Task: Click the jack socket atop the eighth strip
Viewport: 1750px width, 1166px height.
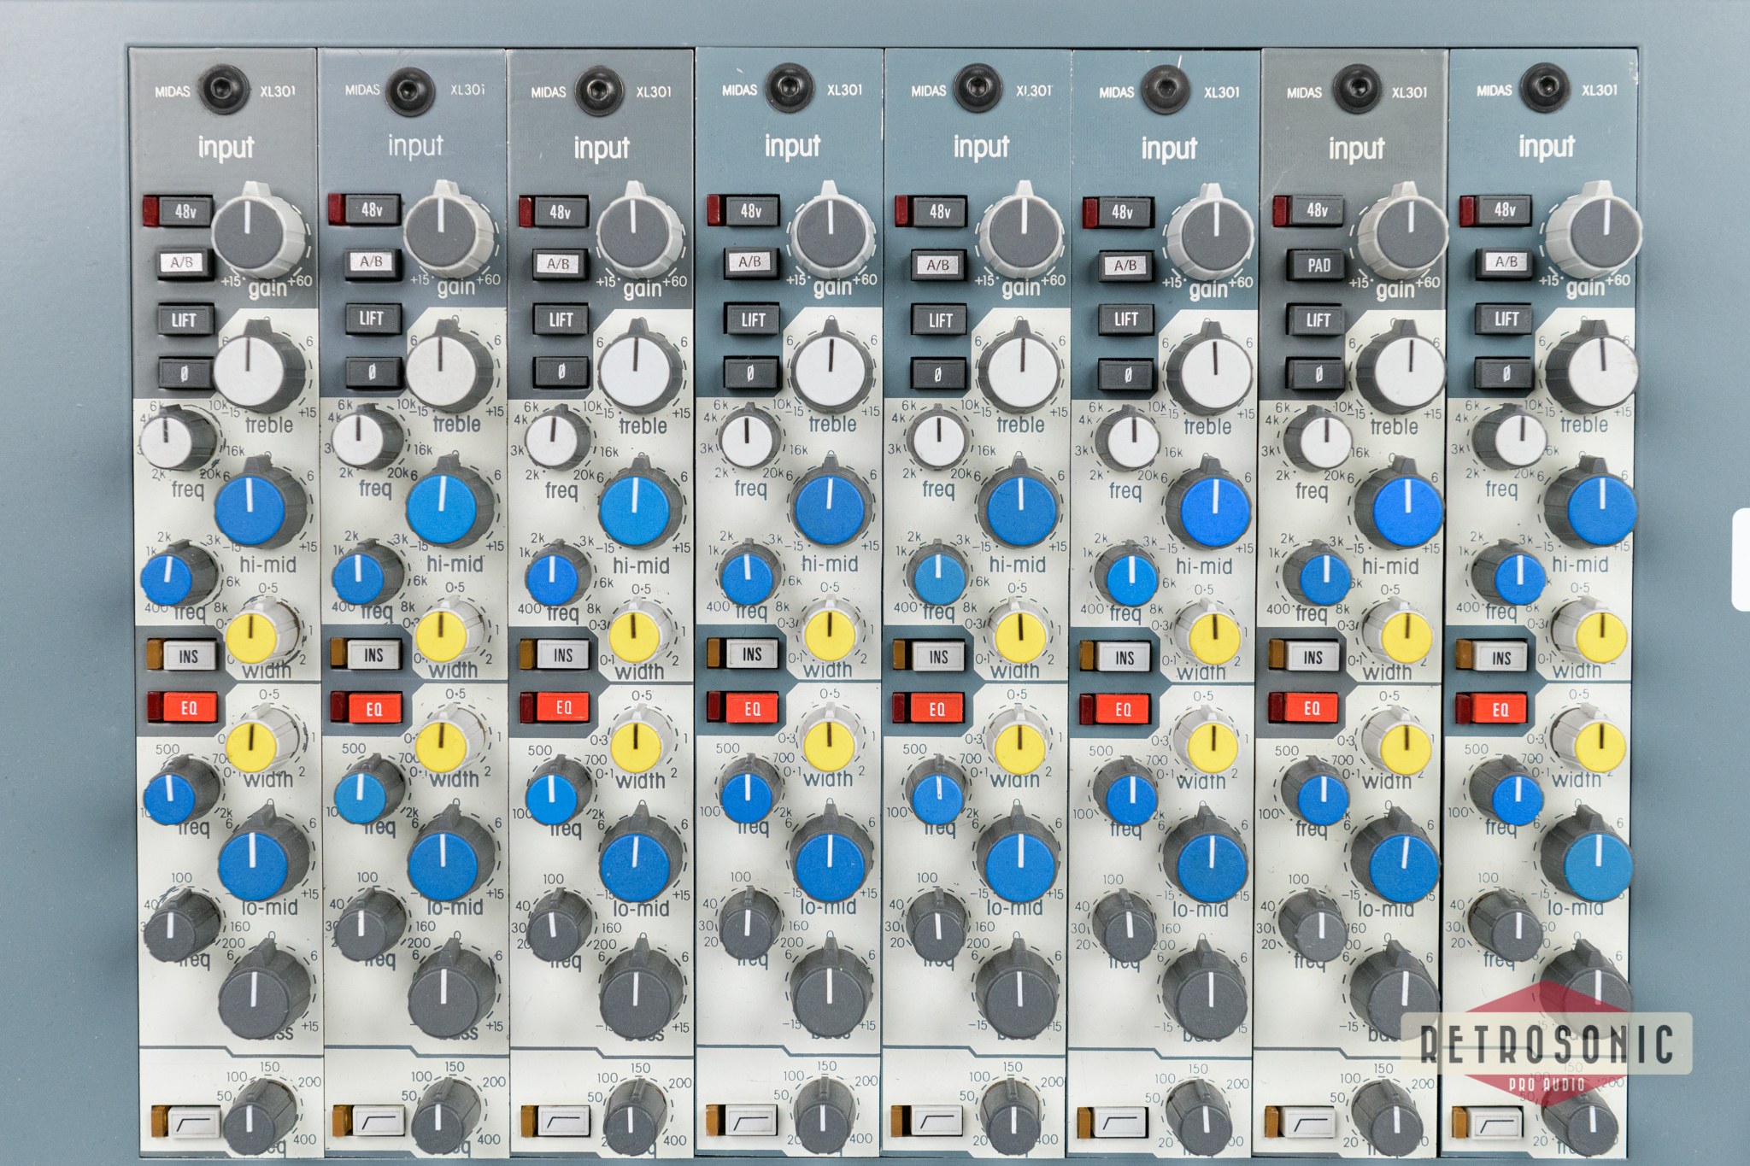Action: [x=1545, y=87]
